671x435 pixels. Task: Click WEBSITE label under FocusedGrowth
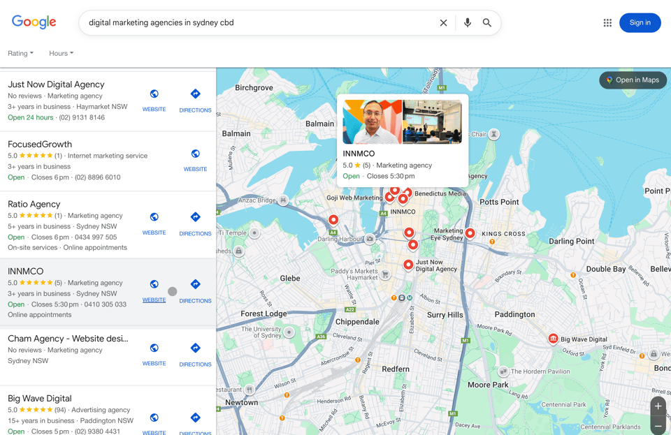point(195,169)
